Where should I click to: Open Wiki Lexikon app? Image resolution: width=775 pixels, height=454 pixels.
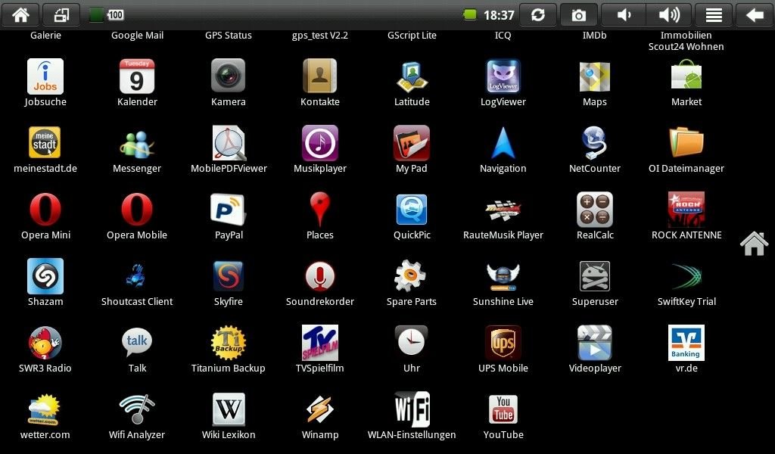point(229,416)
